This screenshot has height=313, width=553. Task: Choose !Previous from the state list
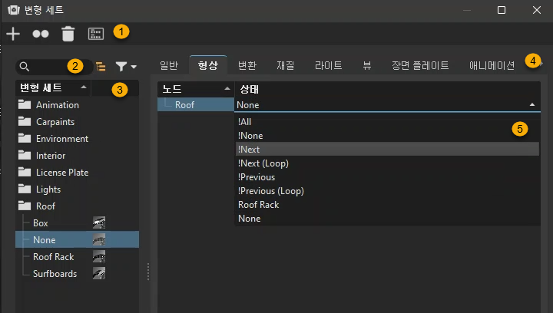[x=387, y=177]
